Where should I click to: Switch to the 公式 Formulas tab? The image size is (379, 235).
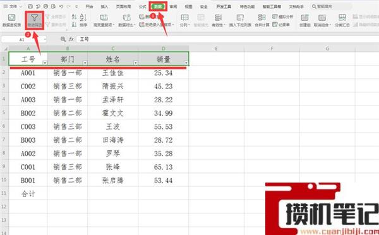point(143,6)
